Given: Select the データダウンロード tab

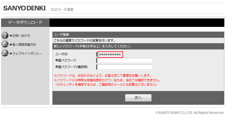Looking at the screenshot, I should coord(25,23).
